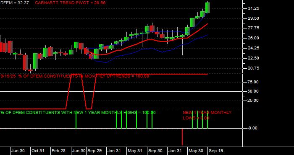Image resolution: width=294 pixels, height=155 pixels.
Task: Click the NEW 1 YEAR MONTHLY LOWS label
Action: coord(207,115)
